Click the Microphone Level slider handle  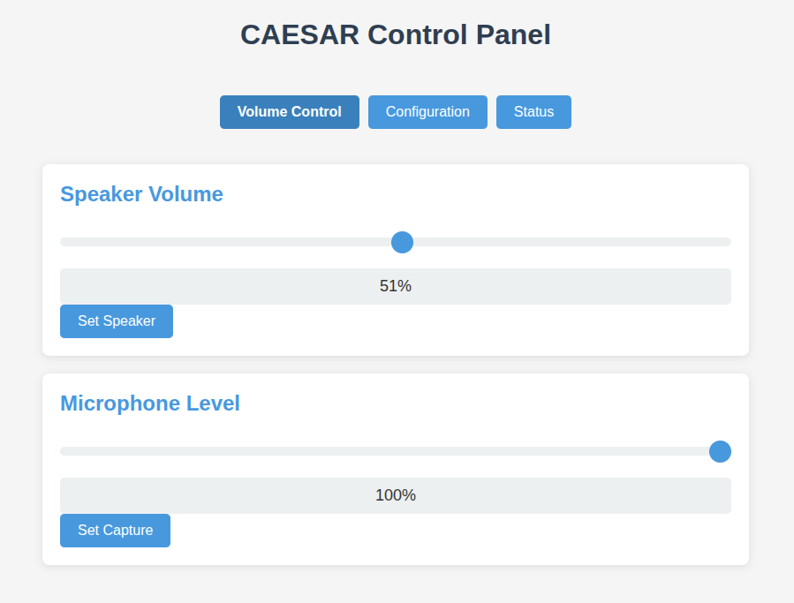[x=720, y=451]
